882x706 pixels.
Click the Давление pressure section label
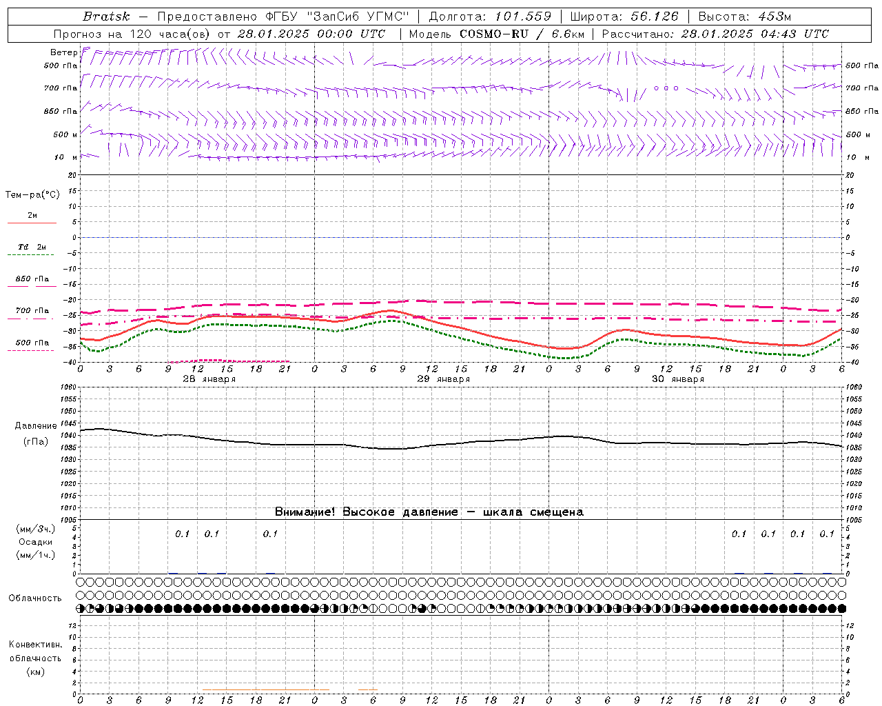click(x=36, y=426)
